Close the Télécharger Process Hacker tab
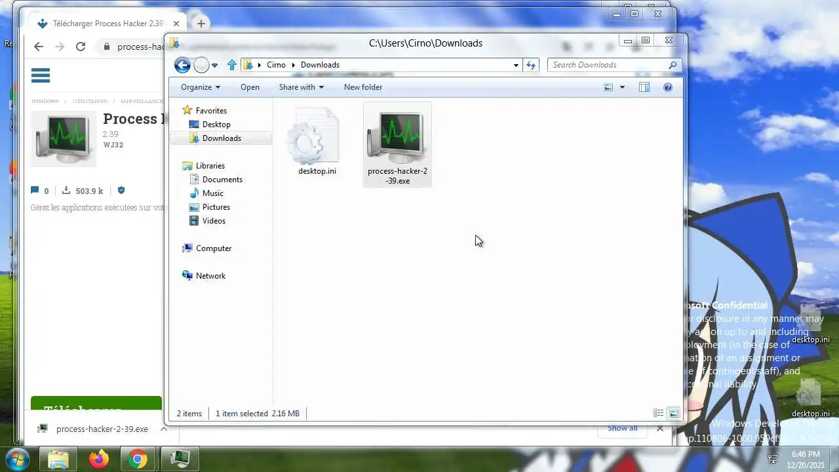This screenshot has height=472, width=839. pyautogui.click(x=176, y=24)
